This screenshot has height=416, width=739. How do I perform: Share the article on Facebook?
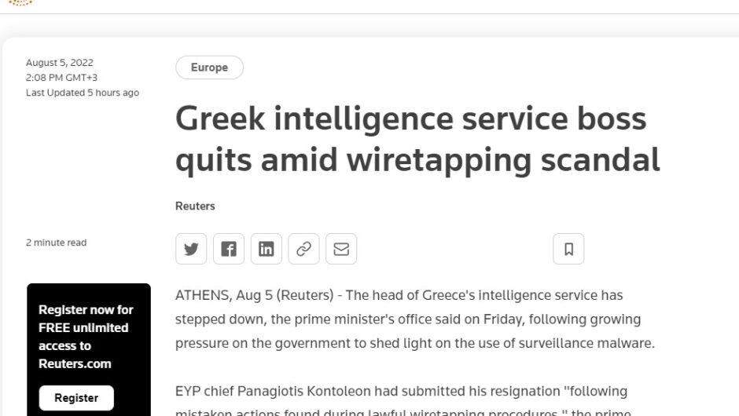[x=229, y=249]
